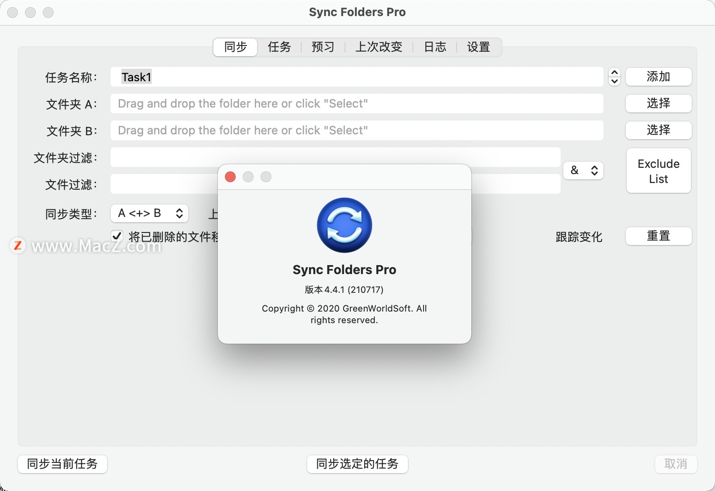Switch to the 上次改变 tab
This screenshot has height=491, width=715.
pos(378,47)
